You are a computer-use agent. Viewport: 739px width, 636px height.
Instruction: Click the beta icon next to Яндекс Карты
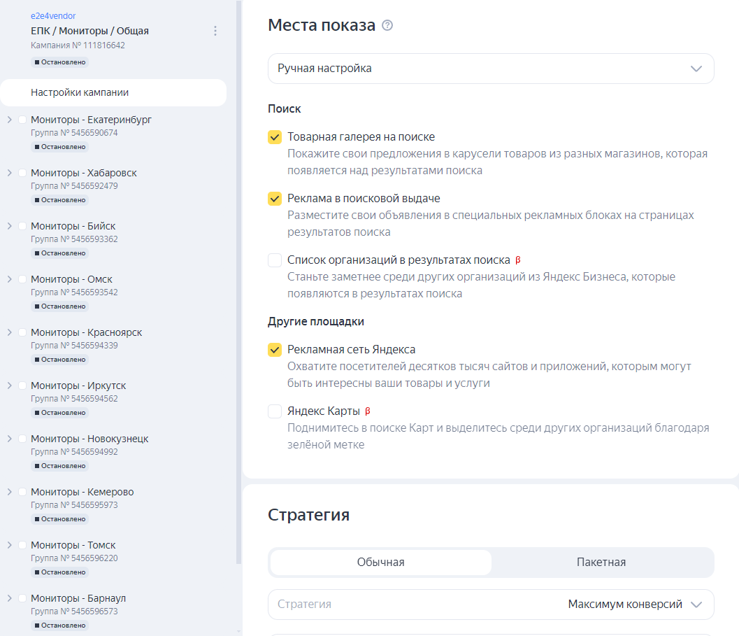(x=368, y=411)
